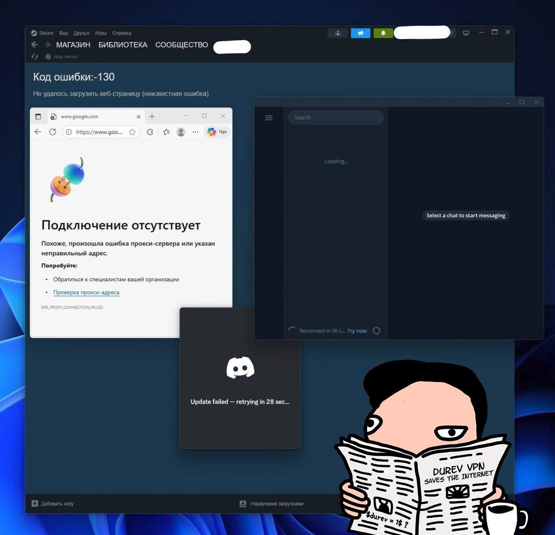Image resolution: width=555 pixels, height=535 pixels.
Task: Click the Telegram Search field
Action: point(336,117)
